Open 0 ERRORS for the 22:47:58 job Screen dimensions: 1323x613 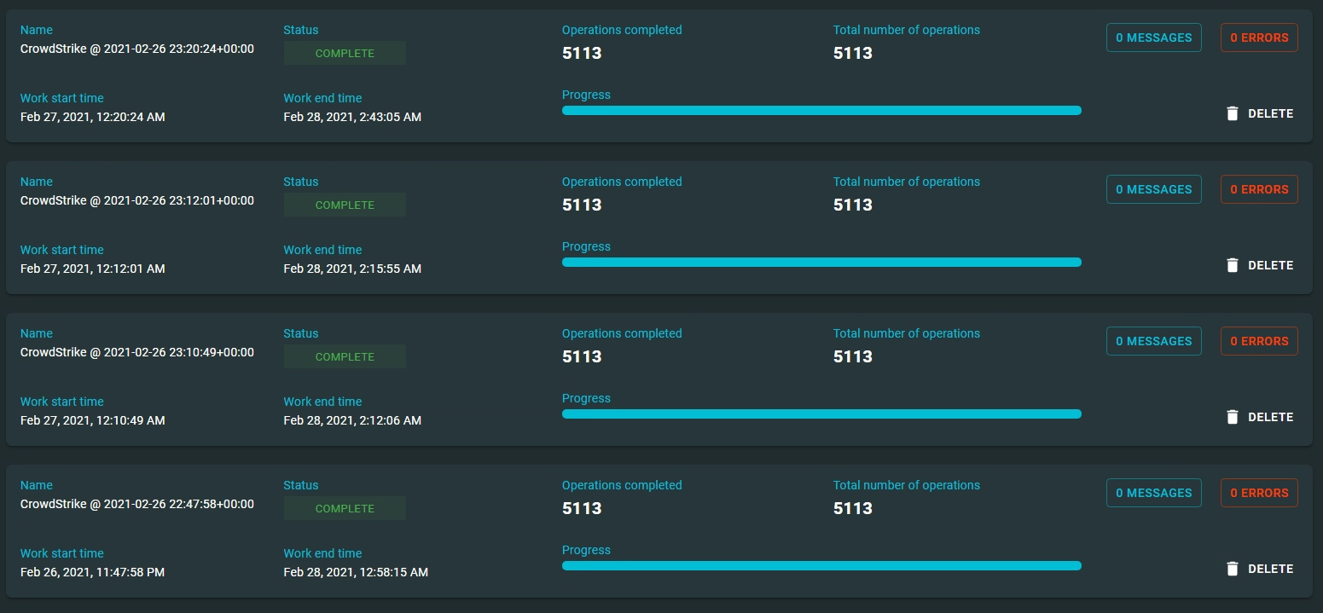pyautogui.click(x=1259, y=492)
